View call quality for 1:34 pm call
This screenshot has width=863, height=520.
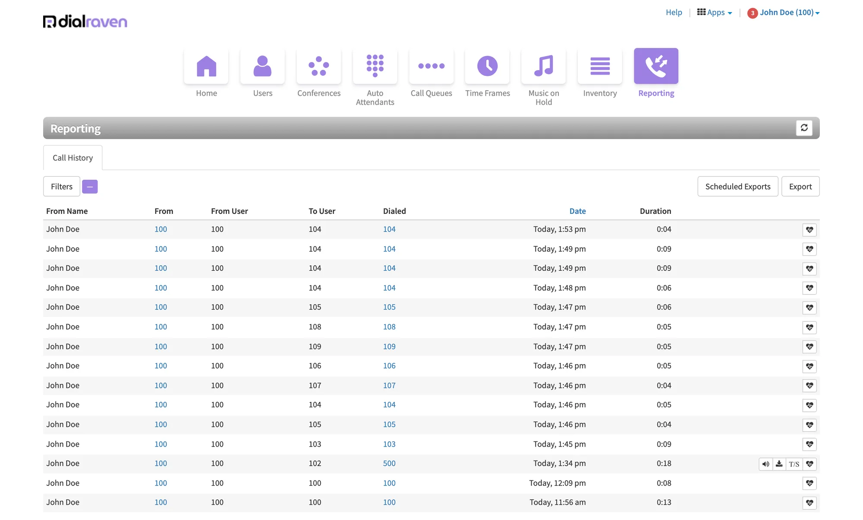[x=809, y=464]
